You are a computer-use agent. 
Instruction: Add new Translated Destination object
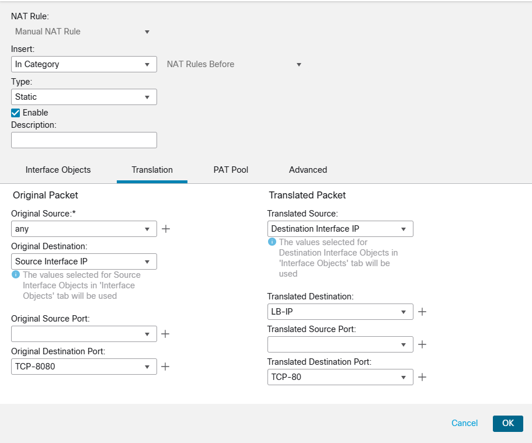(x=422, y=312)
